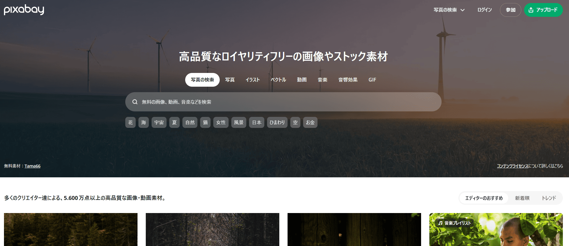Click the 日本 tag

coord(257,122)
